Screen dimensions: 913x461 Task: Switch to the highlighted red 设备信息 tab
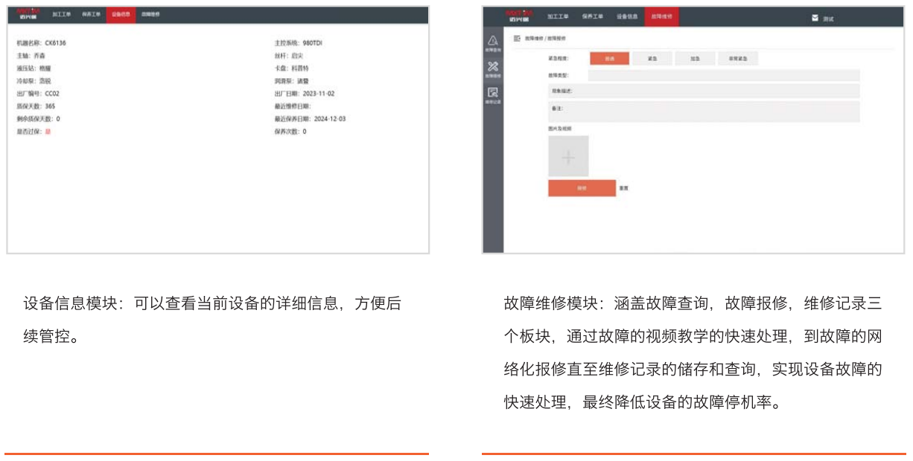click(121, 15)
